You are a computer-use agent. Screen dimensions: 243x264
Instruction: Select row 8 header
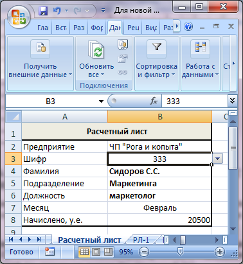click(14, 220)
